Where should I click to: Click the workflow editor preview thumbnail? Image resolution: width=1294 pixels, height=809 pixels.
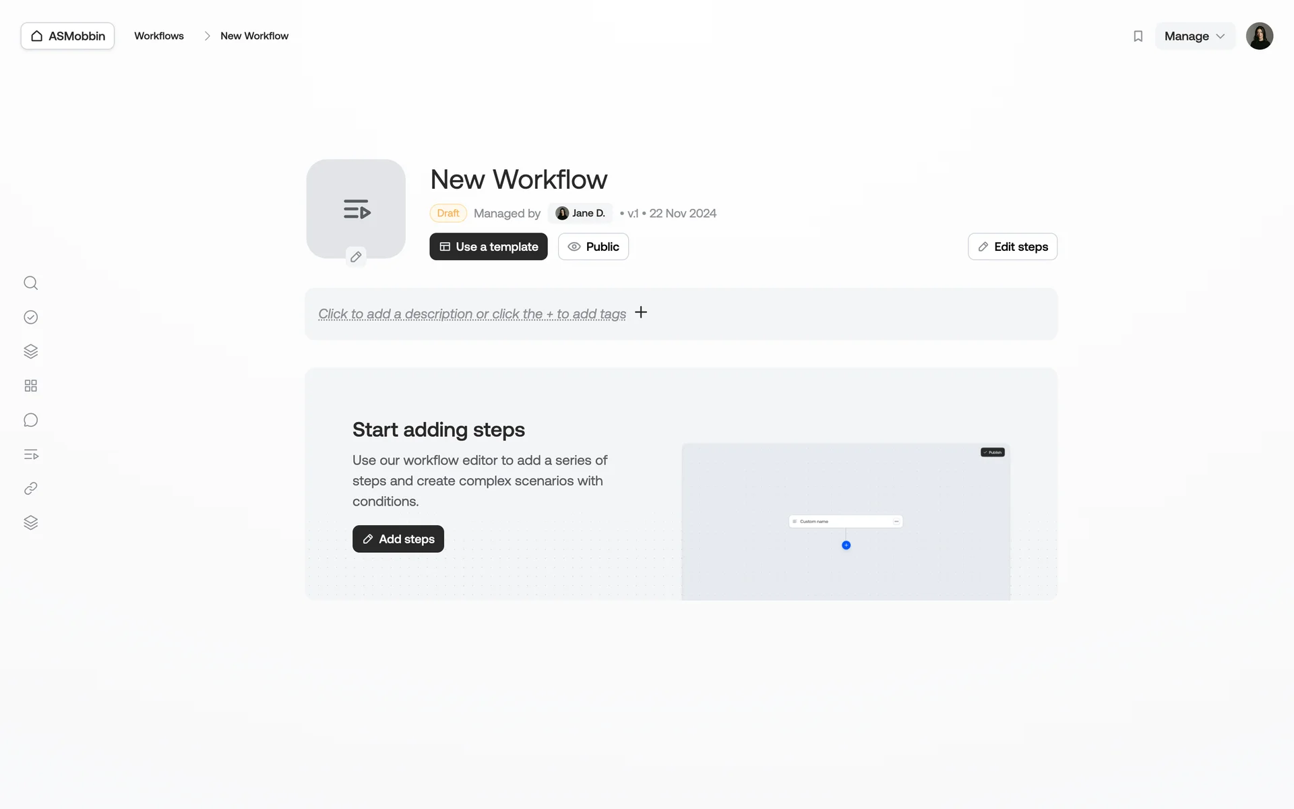pos(845,521)
